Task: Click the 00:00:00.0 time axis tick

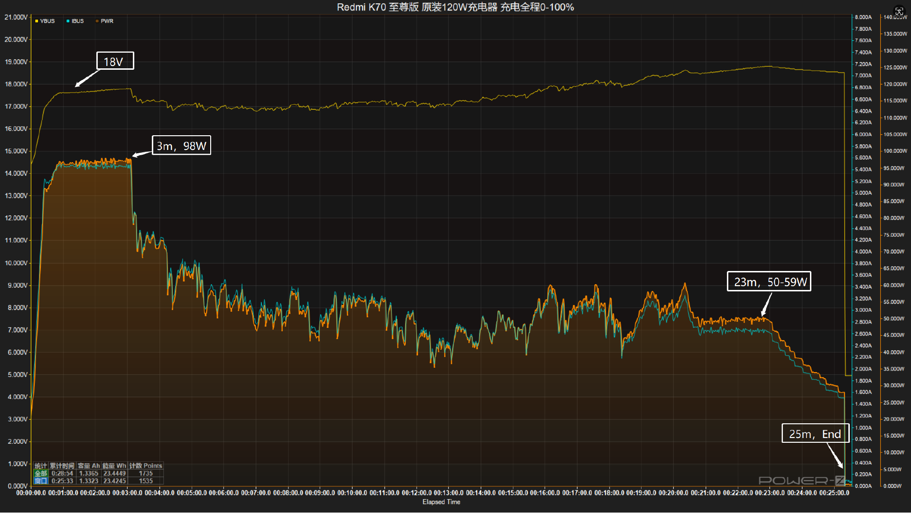Action: (31, 493)
